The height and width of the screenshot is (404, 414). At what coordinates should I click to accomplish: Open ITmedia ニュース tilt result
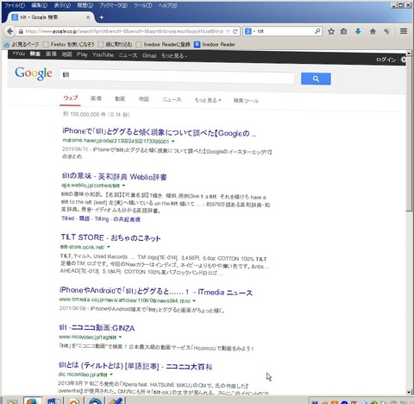[156, 291]
